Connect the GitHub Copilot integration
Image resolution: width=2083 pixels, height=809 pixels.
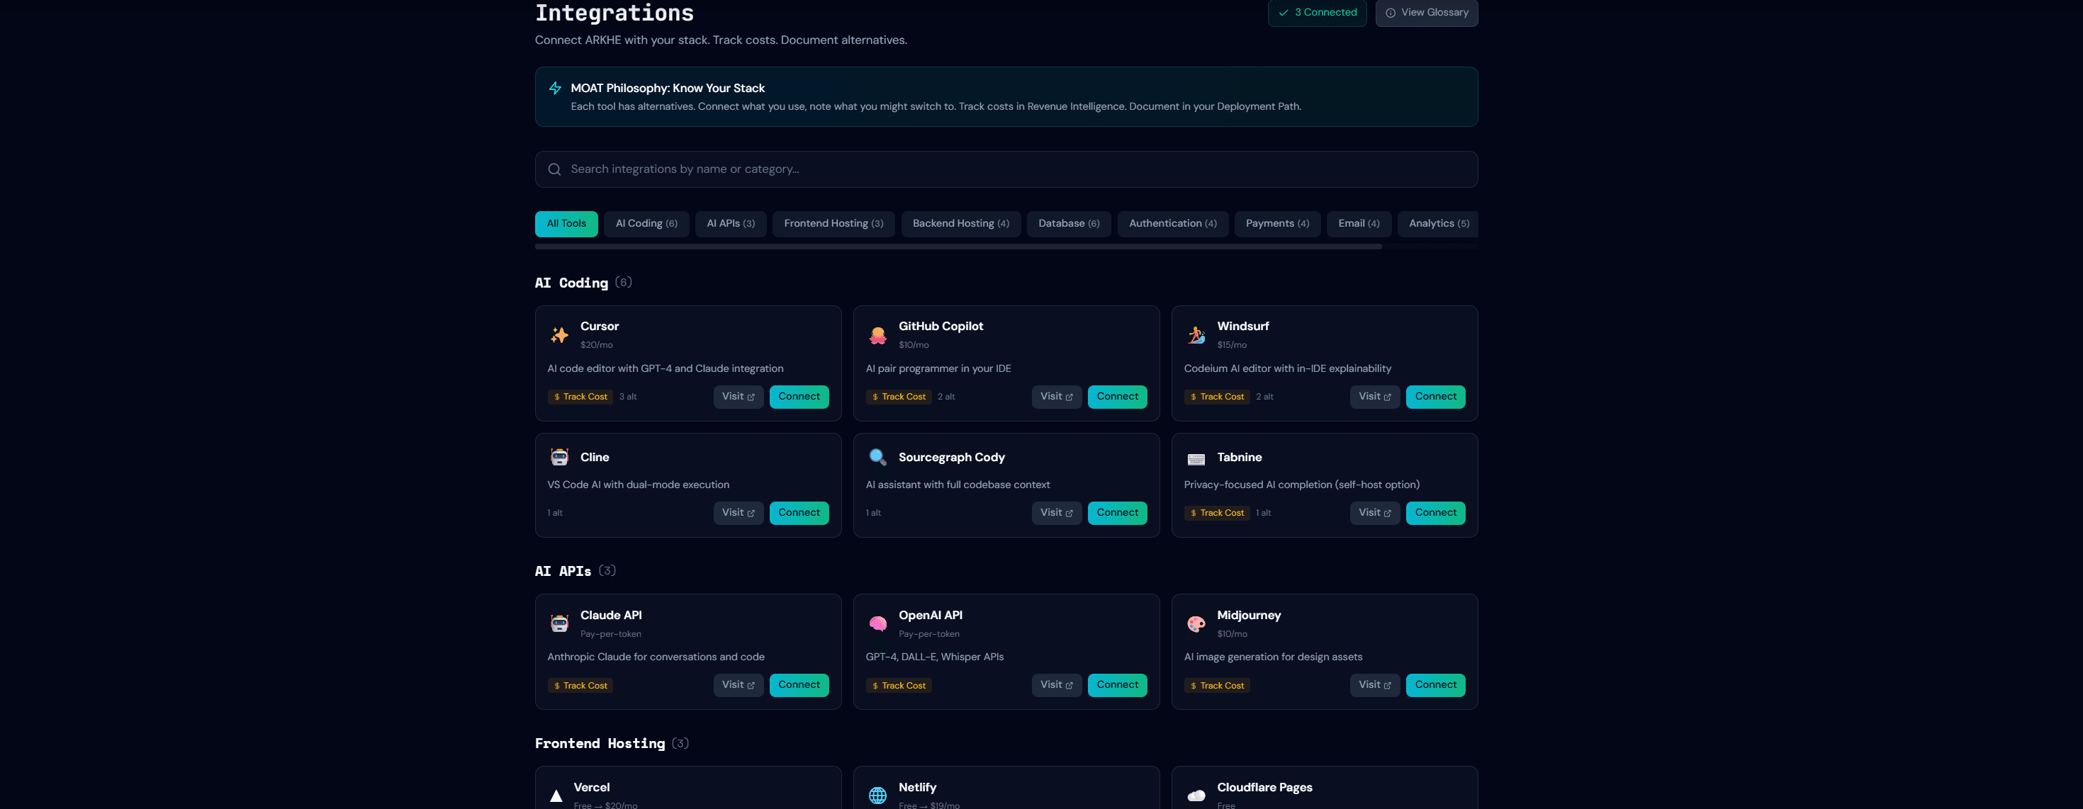coord(1117,396)
